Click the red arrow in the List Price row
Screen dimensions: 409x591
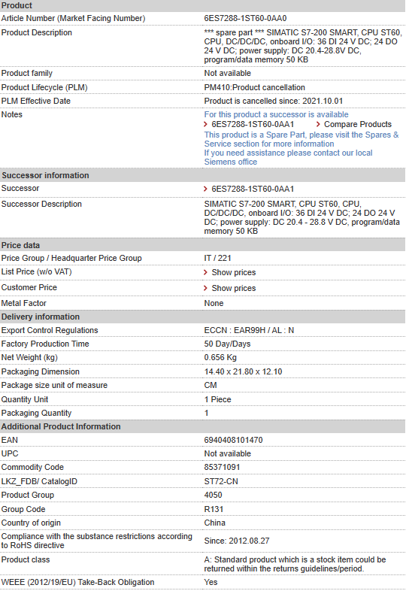(205, 272)
